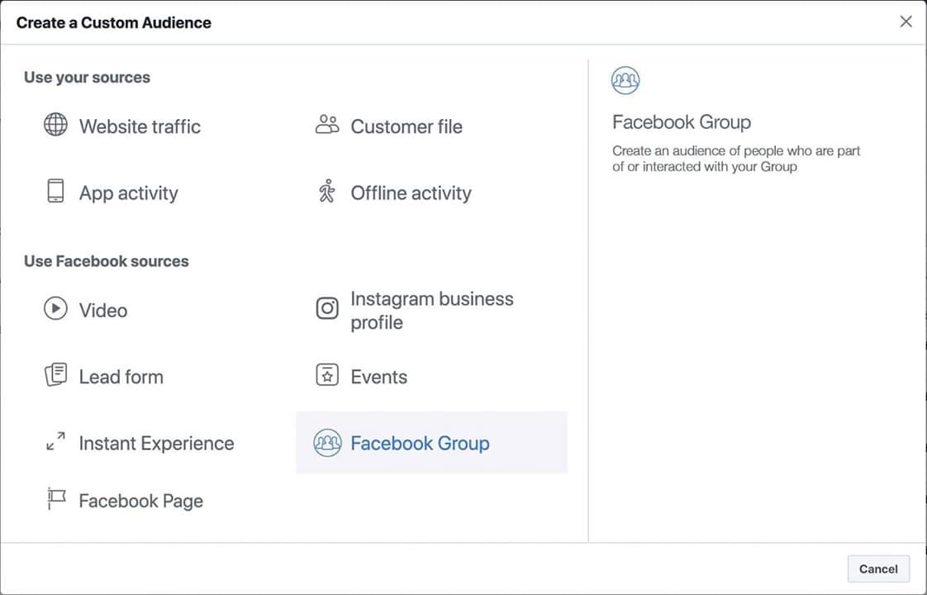This screenshot has width=927, height=595.
Task: Click the phone icon for App activity
Action: tap(55, 191)
